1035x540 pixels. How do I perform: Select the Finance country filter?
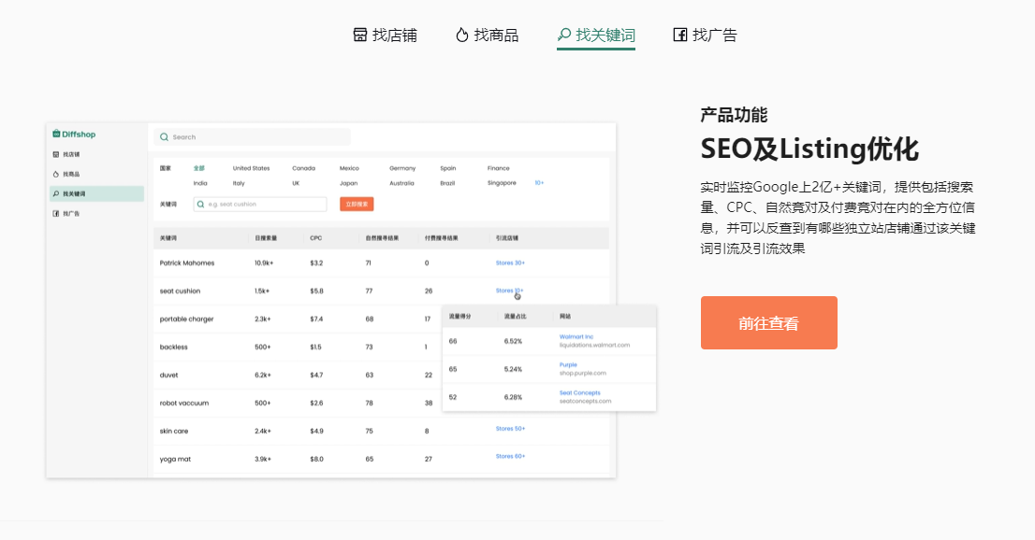pyautogui.click(x=499, y=168)
